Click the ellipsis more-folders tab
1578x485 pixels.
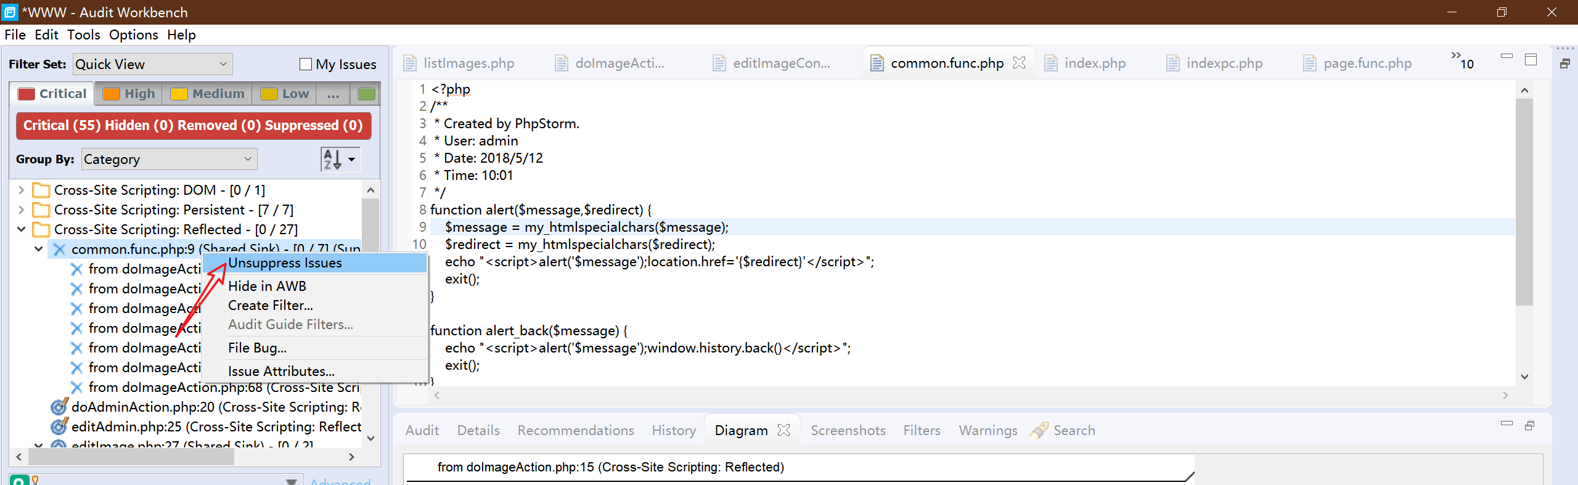(333, 94)
